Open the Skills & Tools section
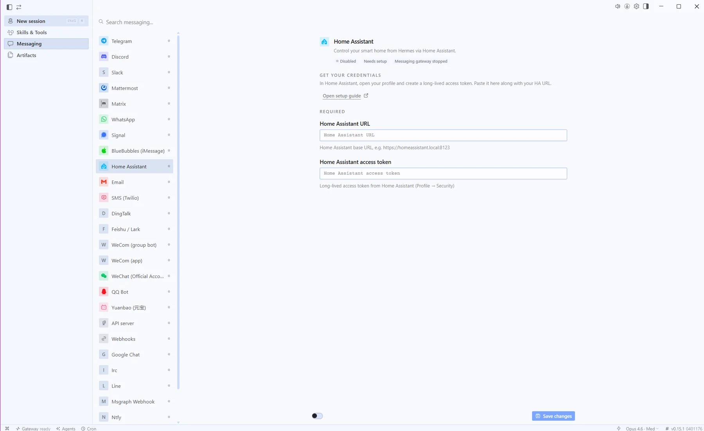Viewport: 704px width, 431px height. point(46,32)
